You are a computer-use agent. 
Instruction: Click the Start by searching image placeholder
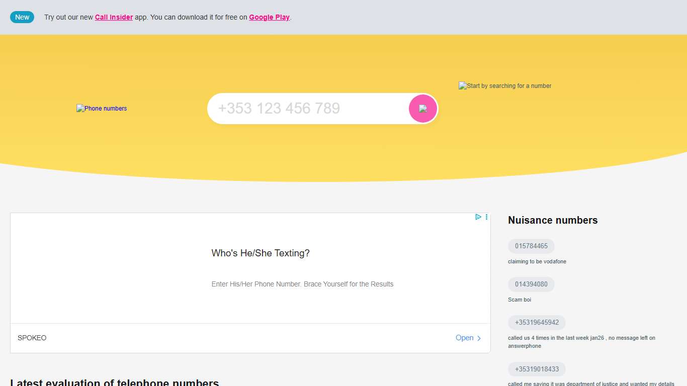[x=504, y=85]
